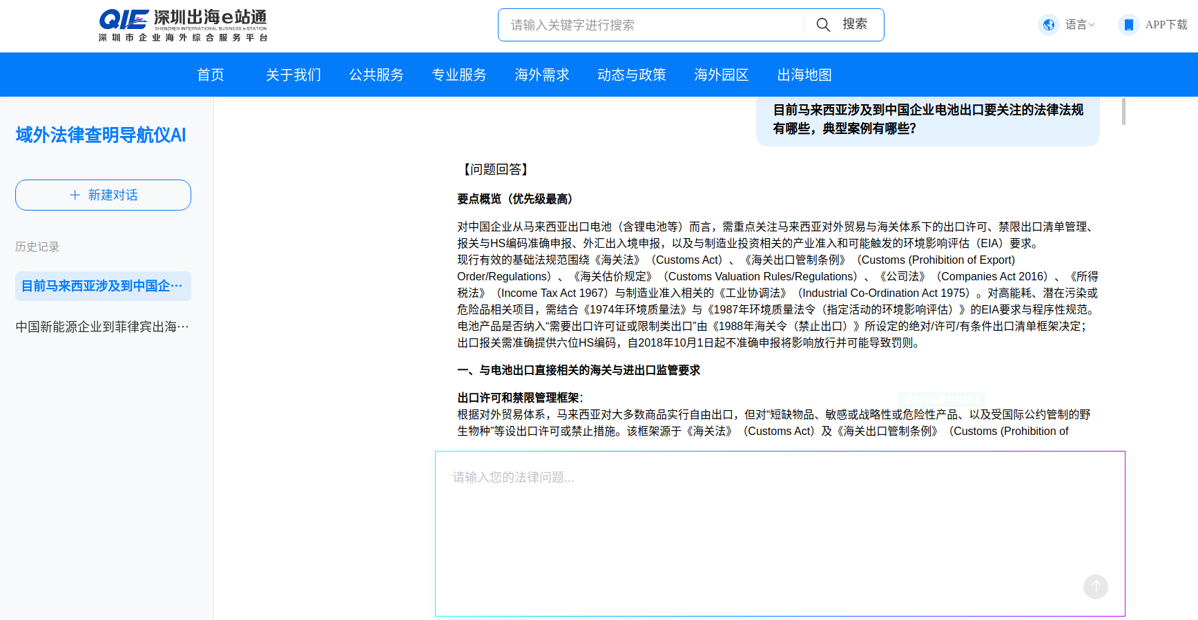Select 海外园区 in navigation bar
The height and width of the screenshot is (620, 1198).
[722, 75]
